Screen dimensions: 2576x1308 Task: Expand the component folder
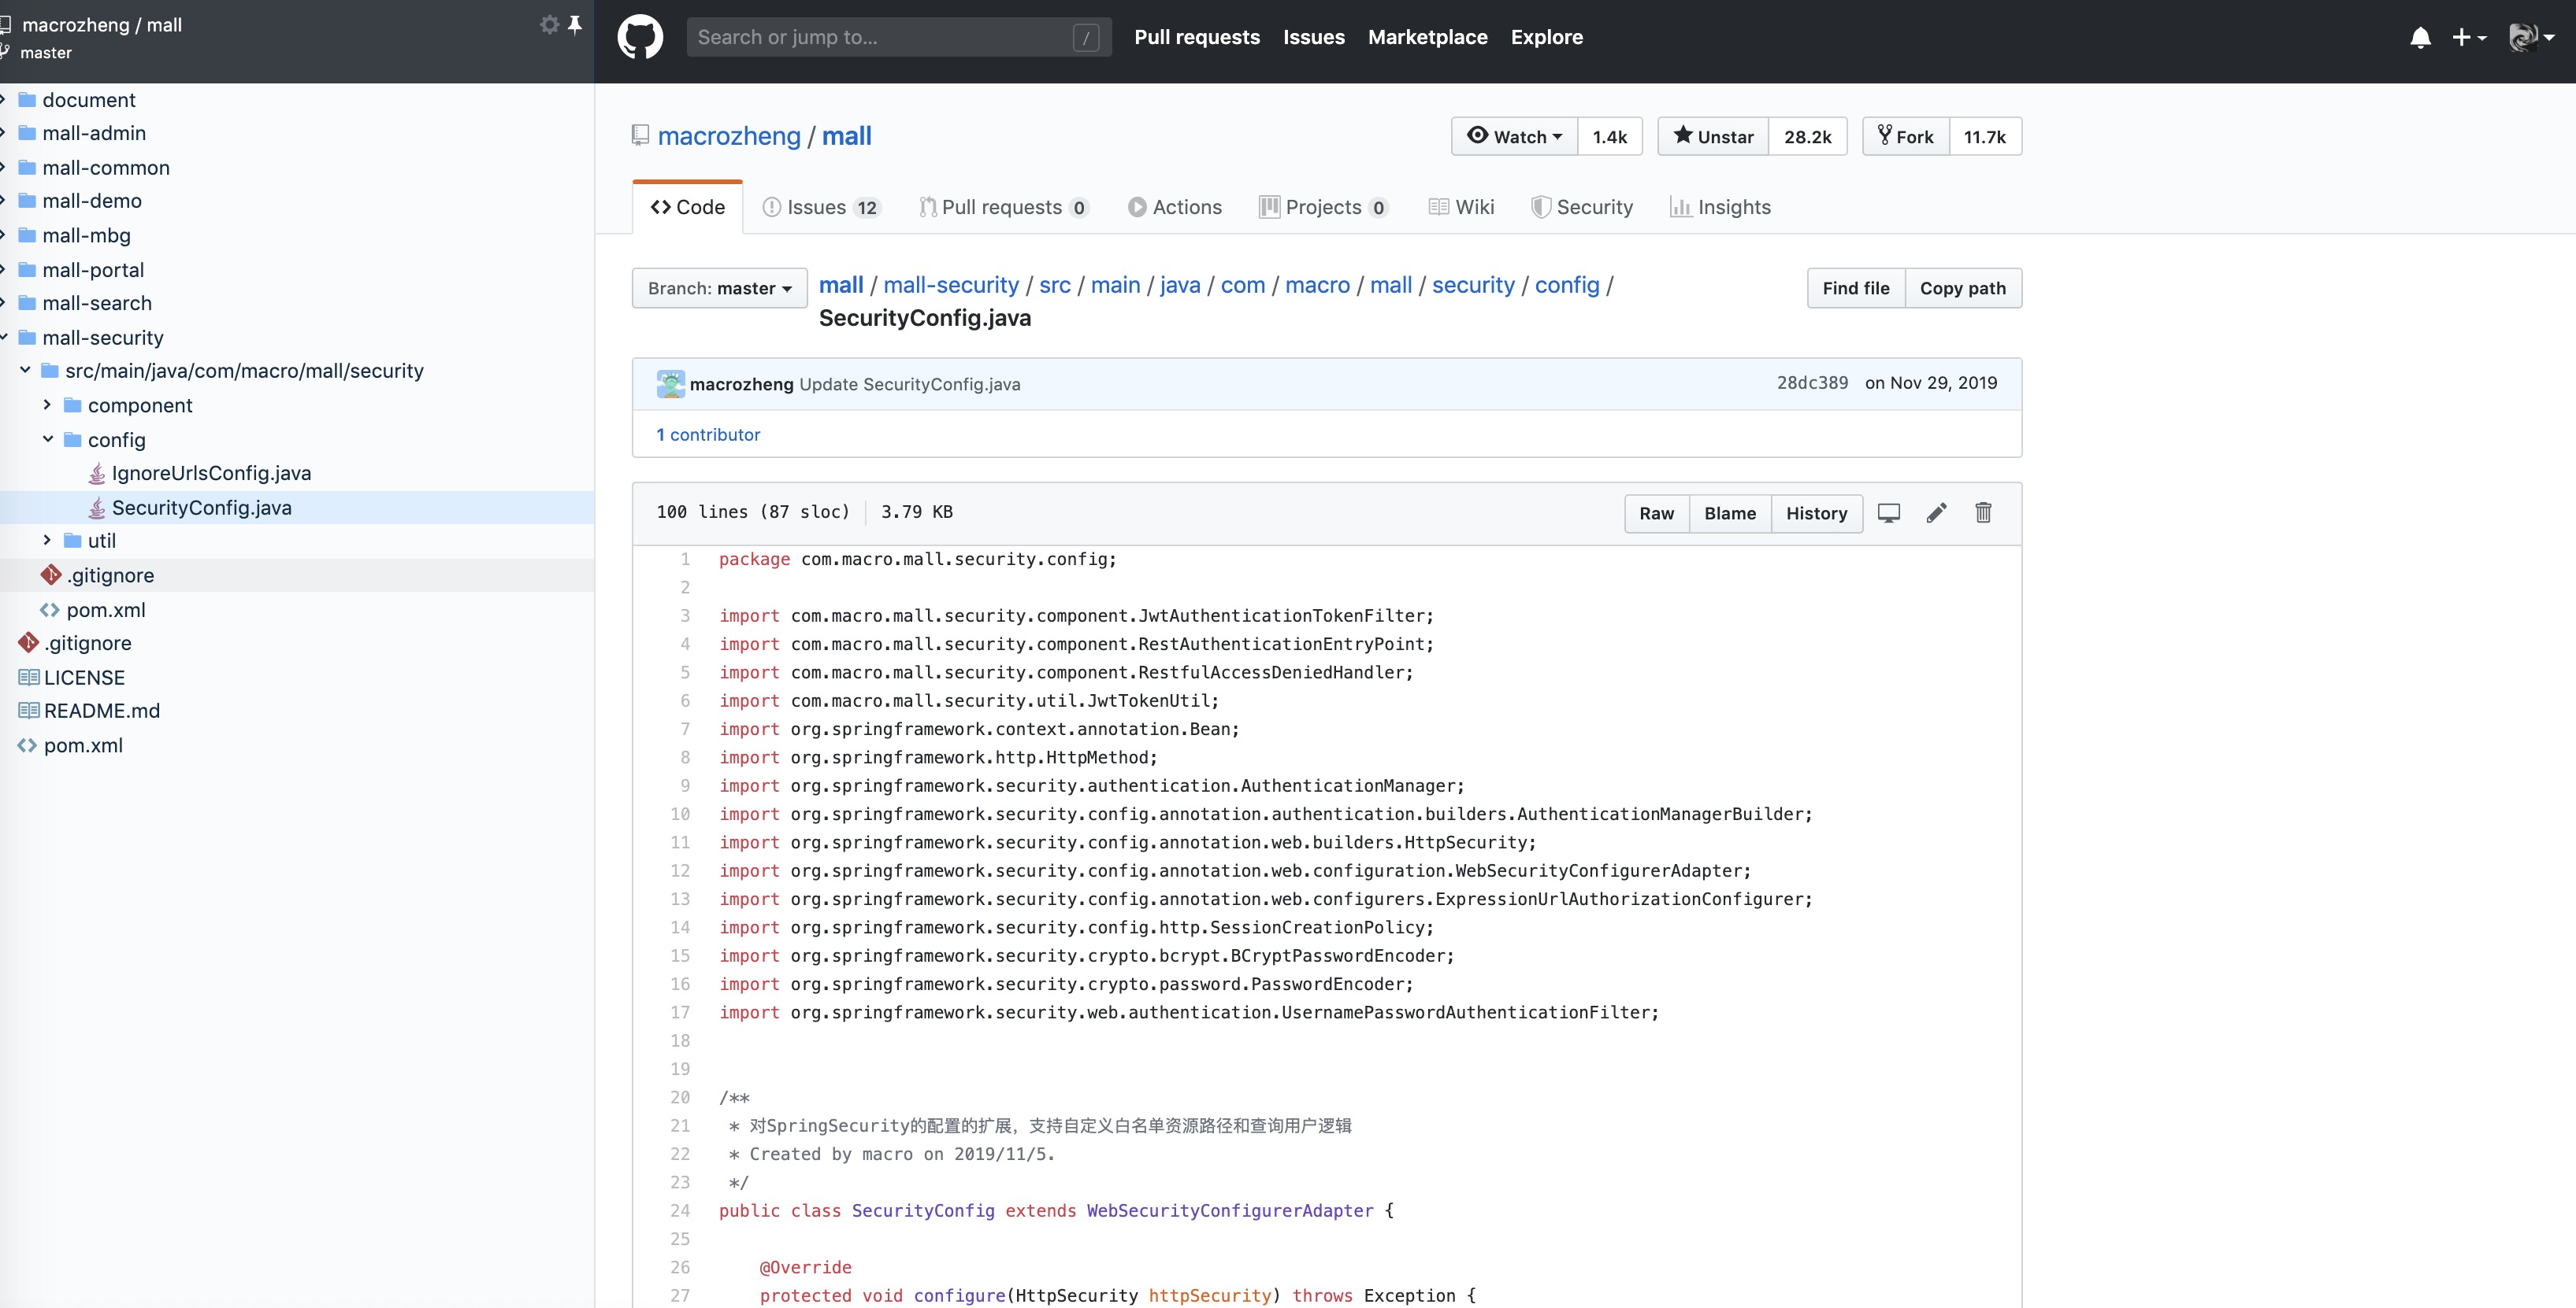click(46, 404)
